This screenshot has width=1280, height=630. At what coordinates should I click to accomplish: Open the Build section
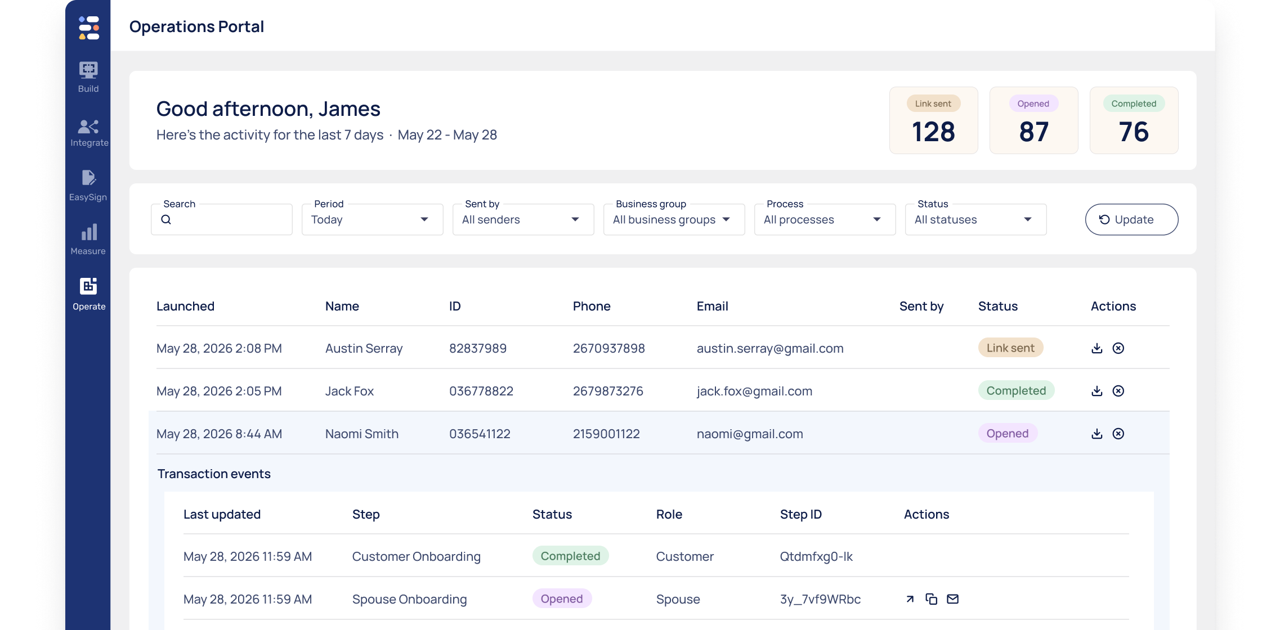point(88,78)
